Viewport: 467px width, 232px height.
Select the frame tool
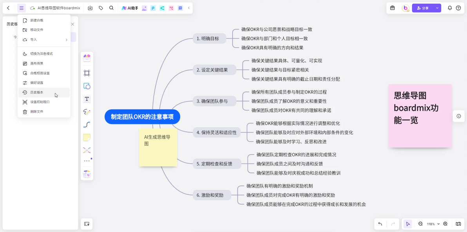click(x=87, y=73)
